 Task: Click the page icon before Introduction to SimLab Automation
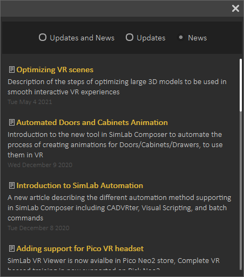(12, 185)
